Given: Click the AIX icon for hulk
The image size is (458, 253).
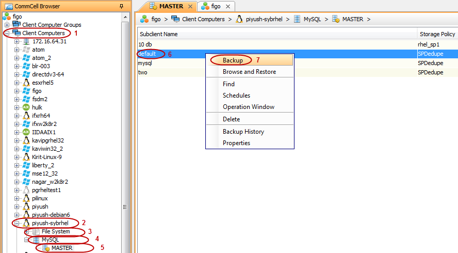Looking at the screenshot, I should click(26, 107).
